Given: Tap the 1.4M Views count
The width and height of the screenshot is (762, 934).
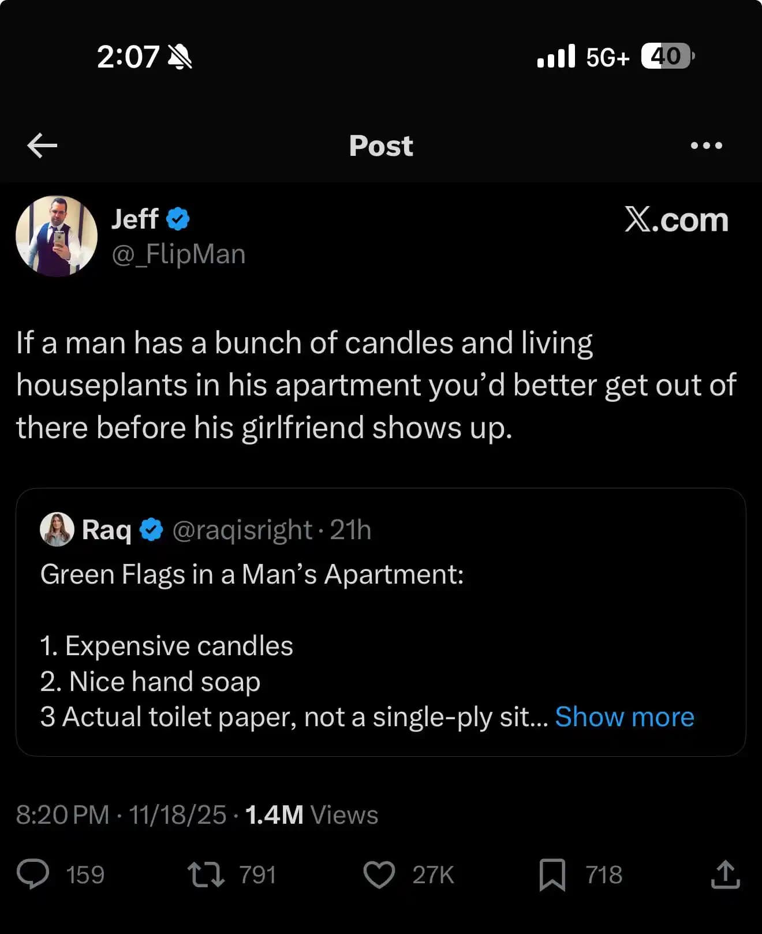Looking at the screenshot, I should pos(311,815).
